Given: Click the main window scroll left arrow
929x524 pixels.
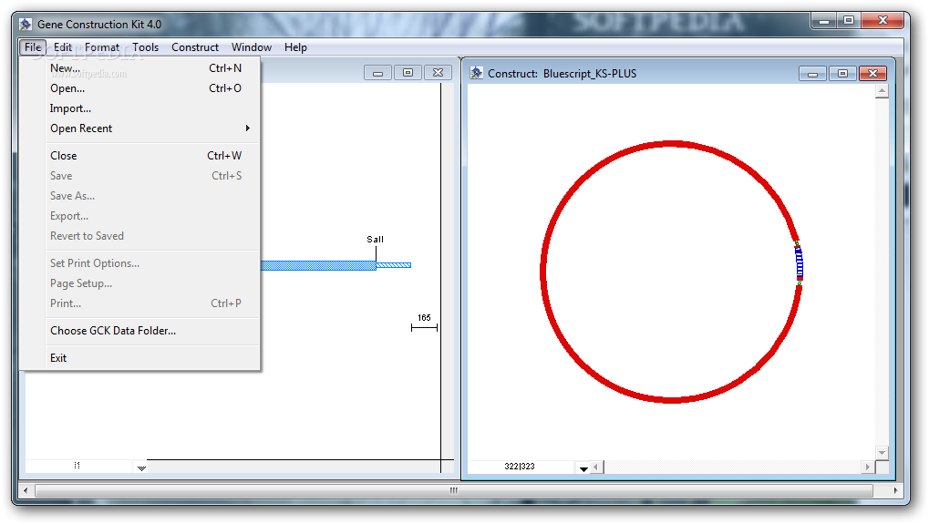Looking at the screenshot, I should pyautogui.click(x=26, y=490).
